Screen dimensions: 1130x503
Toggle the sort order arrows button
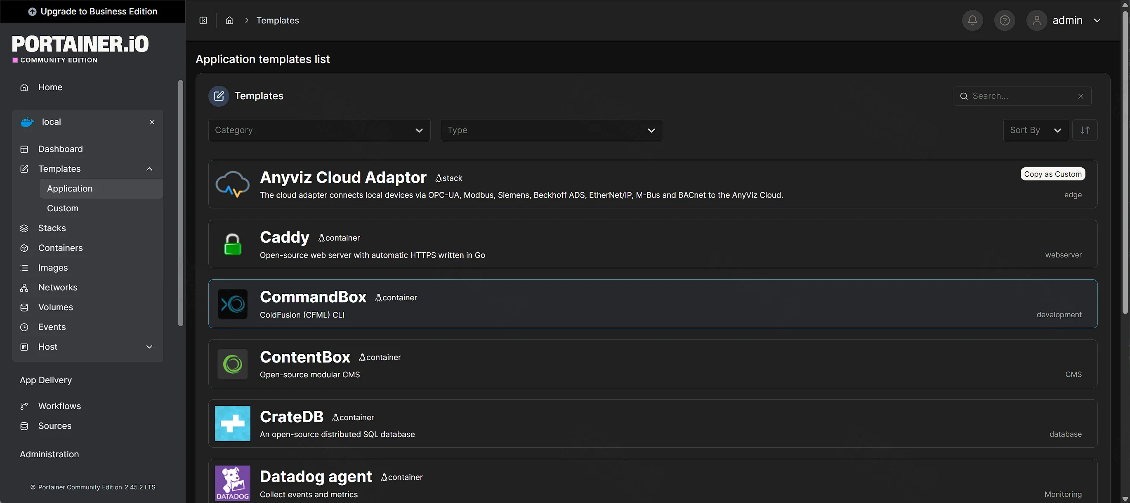click(x=1084, y=130)
